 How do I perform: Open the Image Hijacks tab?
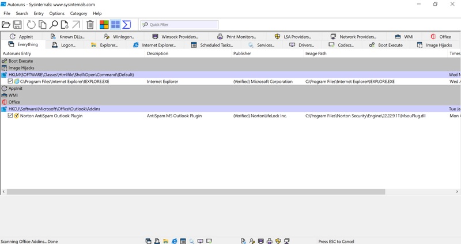coord(434,45)
